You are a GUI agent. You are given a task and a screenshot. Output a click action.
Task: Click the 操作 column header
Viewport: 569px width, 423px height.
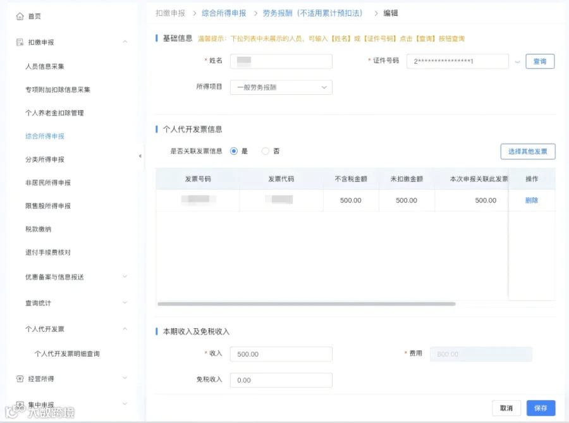[x=532, y=179]
